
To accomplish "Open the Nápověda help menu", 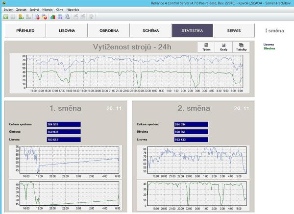I will [72, 9].
